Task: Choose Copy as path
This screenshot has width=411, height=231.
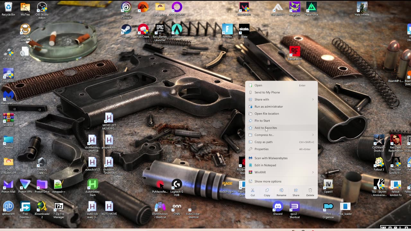Action: (281, 142)
